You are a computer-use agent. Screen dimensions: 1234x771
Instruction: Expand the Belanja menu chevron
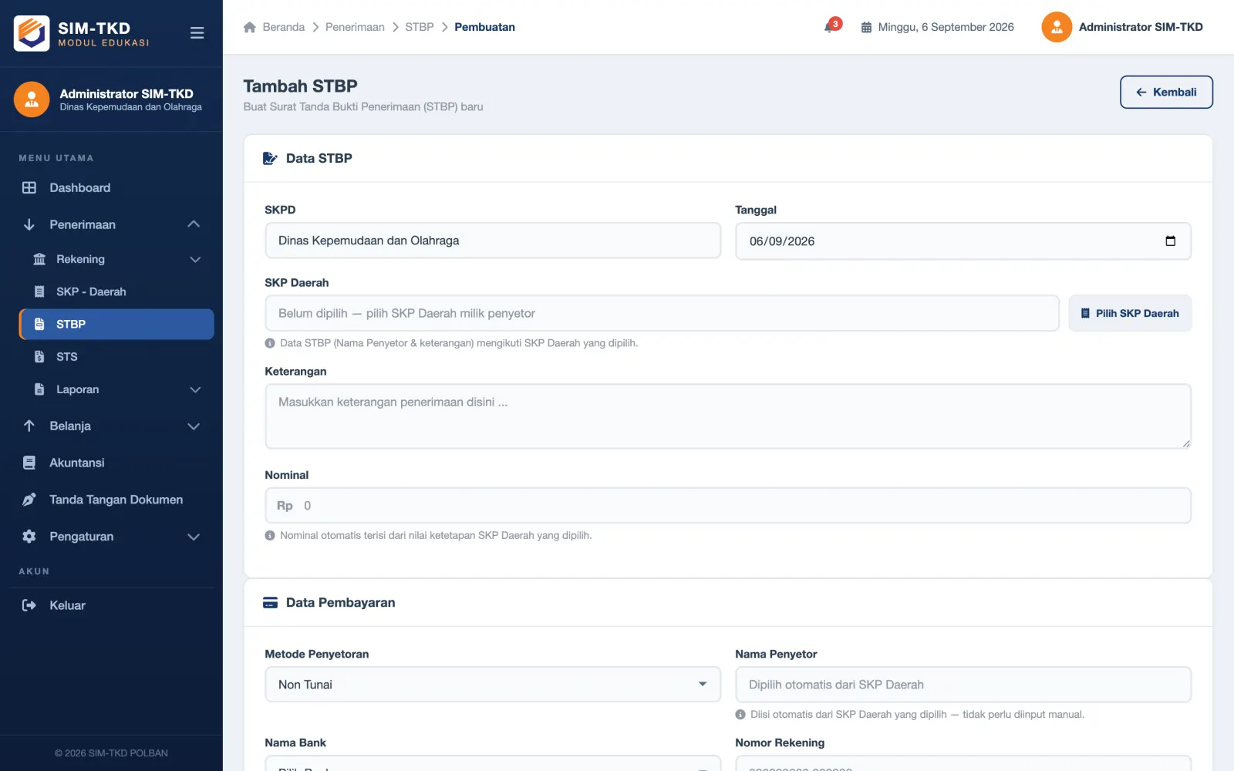[194, 426]
